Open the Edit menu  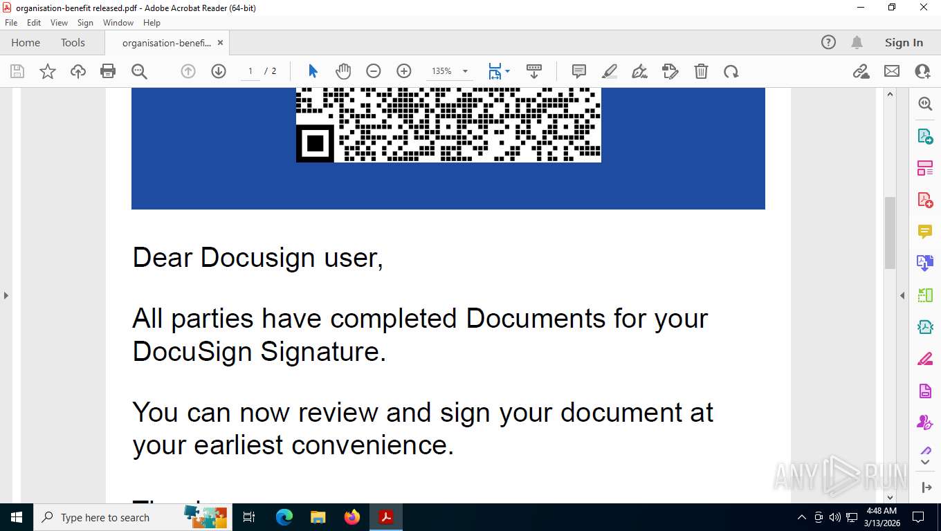pos(34,23)
